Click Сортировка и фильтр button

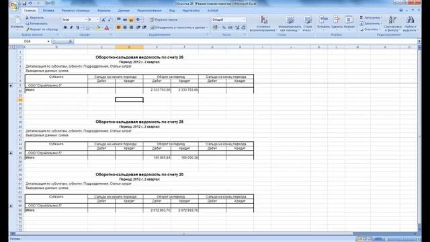tap(392, 24)
